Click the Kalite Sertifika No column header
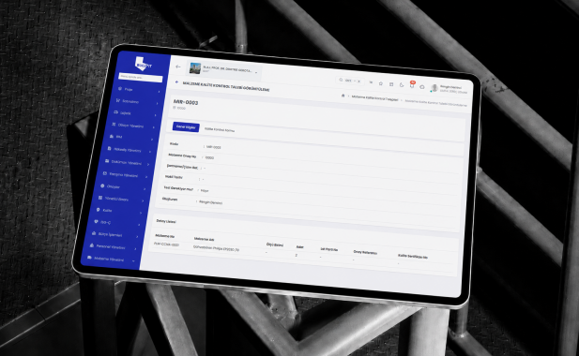Viewport: 579px width, 356px height. pyautogui.click(x=413, y=256)
